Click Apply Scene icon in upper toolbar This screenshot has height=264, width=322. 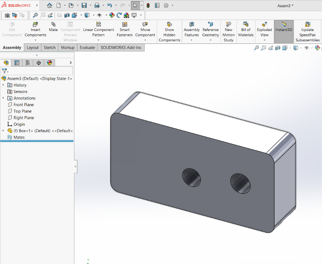[127, 15]
